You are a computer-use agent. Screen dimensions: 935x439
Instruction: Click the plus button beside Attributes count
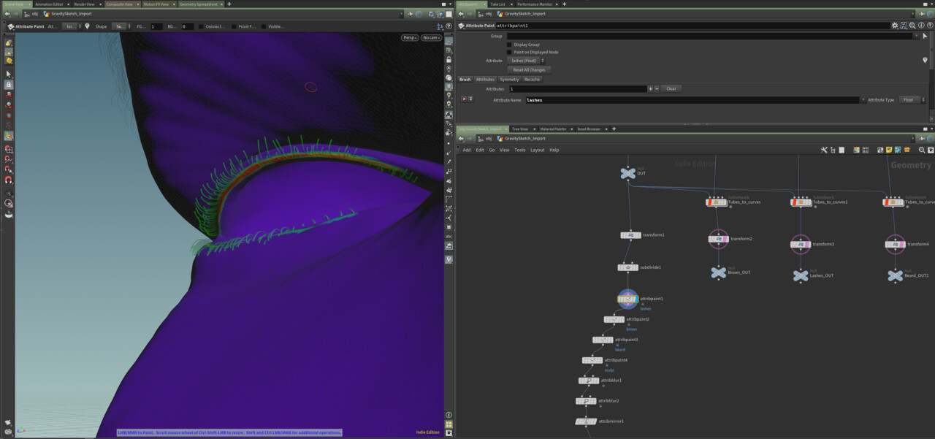650,88
